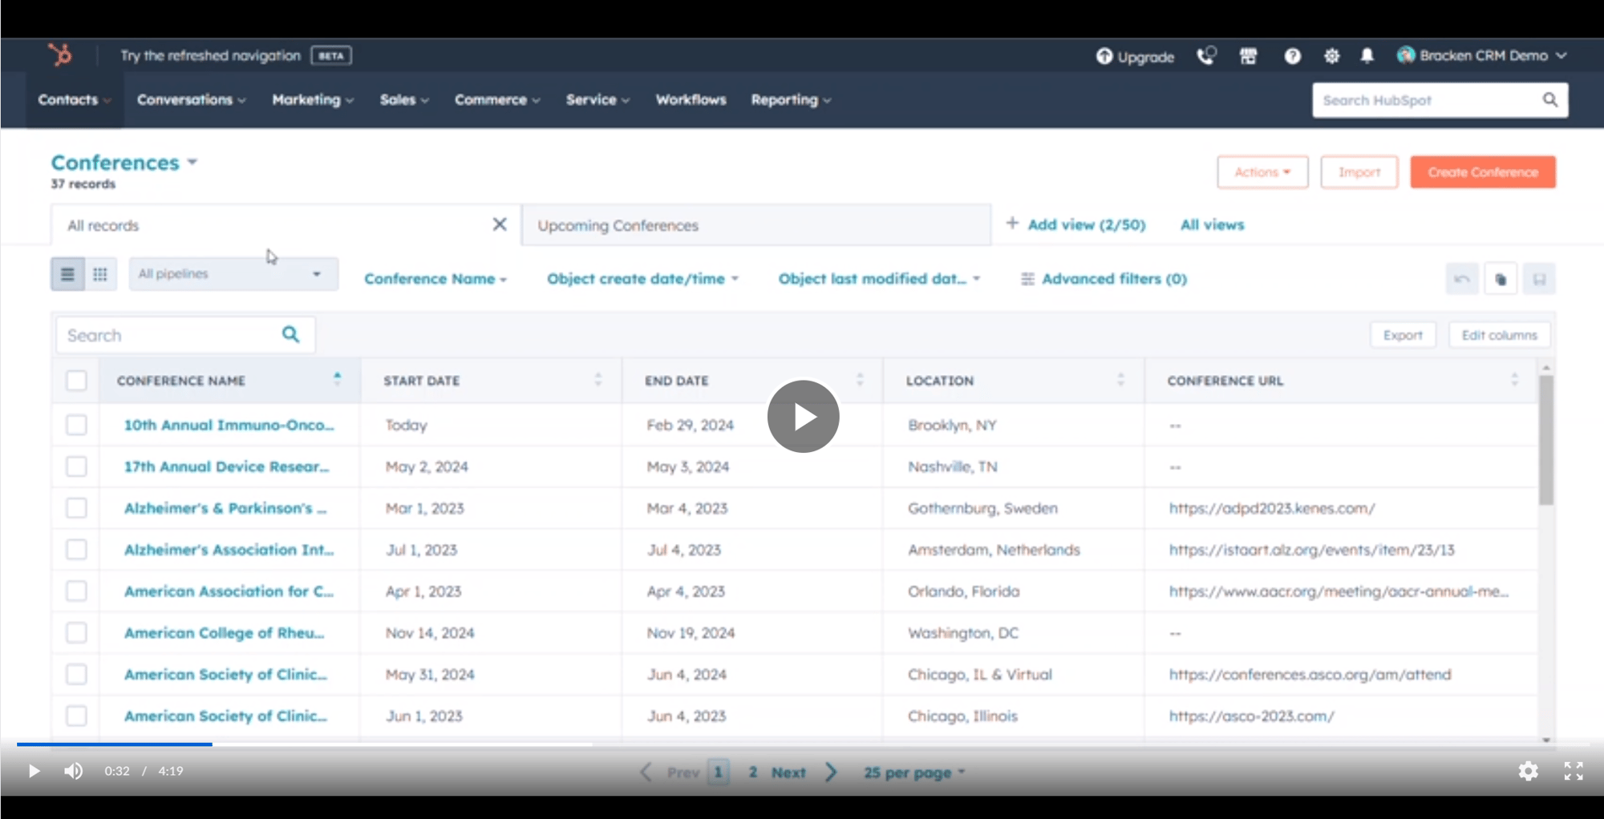Check the 17th Annual Device Resear row
This screenshot has height=819, width=1604.
(x=76, y=466)
